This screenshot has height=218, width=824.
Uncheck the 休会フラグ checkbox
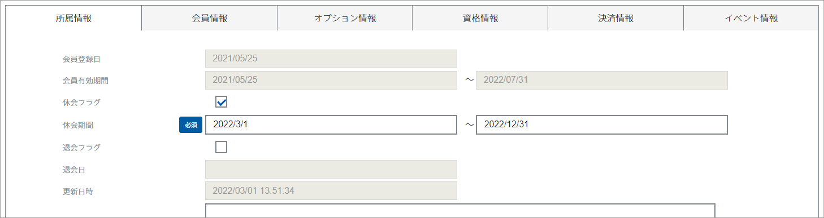pos(222,102)
